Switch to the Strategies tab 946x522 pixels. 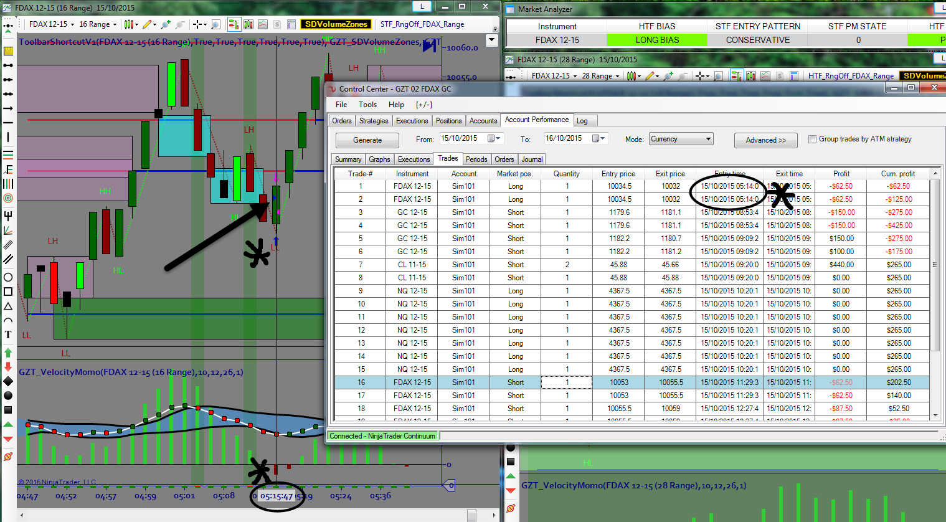click(374, 121)
